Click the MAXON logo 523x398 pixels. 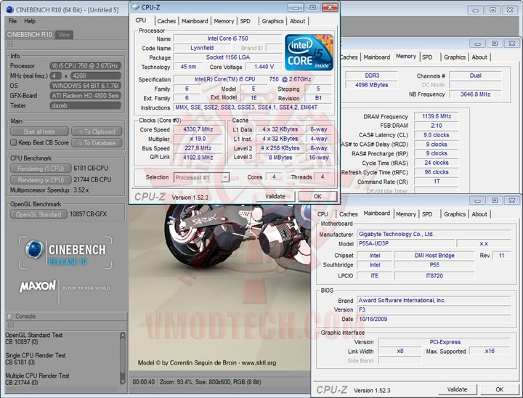(38, 286)
